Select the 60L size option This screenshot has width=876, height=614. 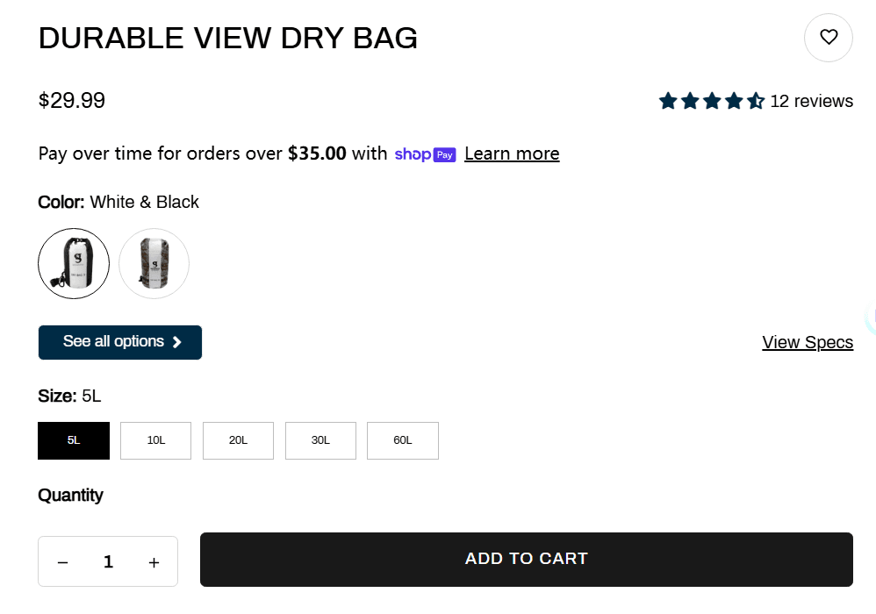click(403, 440)
